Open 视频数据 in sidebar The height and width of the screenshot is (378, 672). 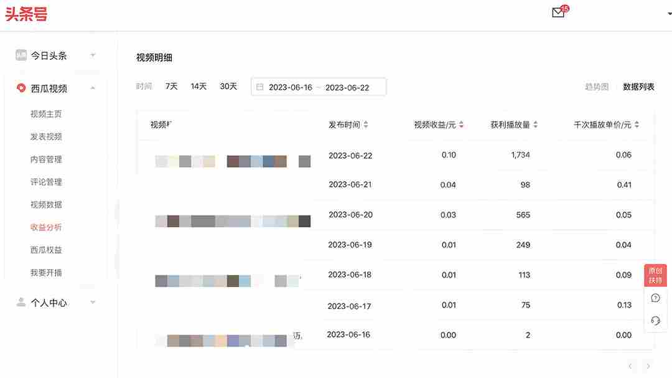[x=46, y=205]
